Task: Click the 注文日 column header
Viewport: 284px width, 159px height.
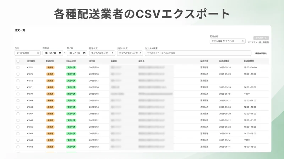Action: tap(92, 61)
